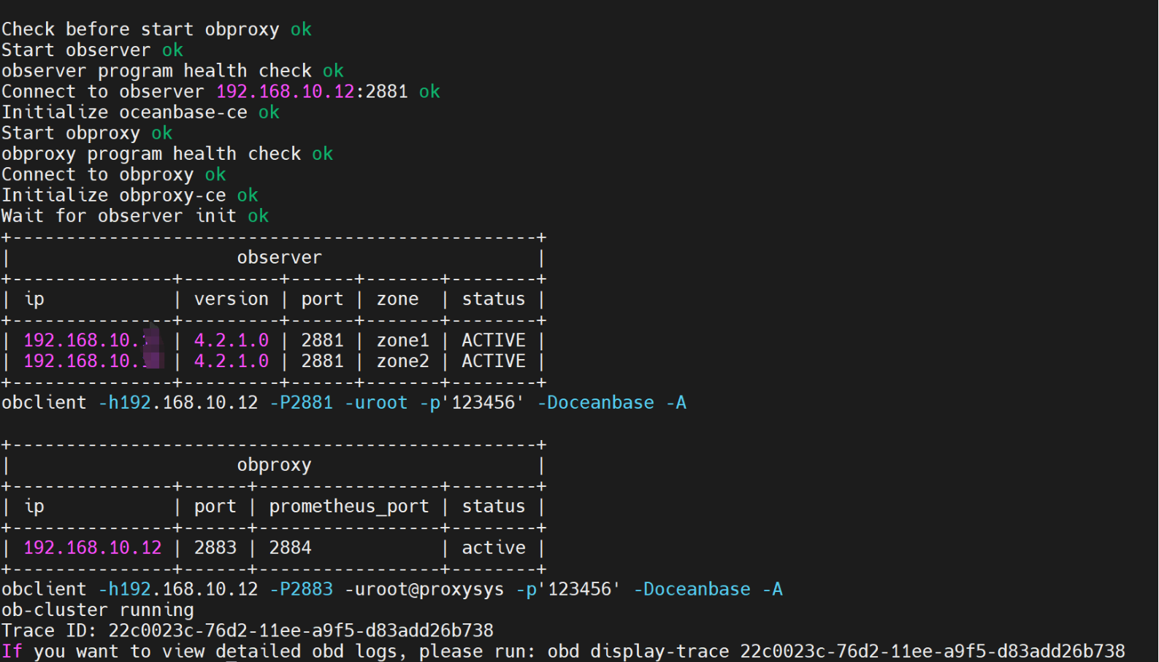Click the magenta 'If' on the last line

12,651
